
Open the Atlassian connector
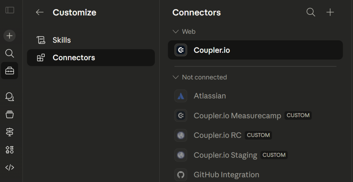pyautogui.click(x=210, y=96)
